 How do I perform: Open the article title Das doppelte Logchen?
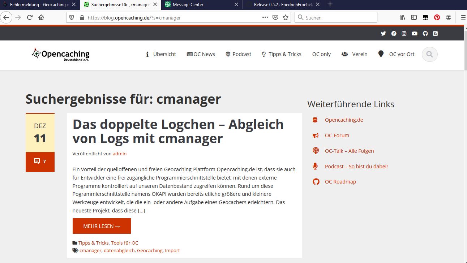[x=178, y=131]
